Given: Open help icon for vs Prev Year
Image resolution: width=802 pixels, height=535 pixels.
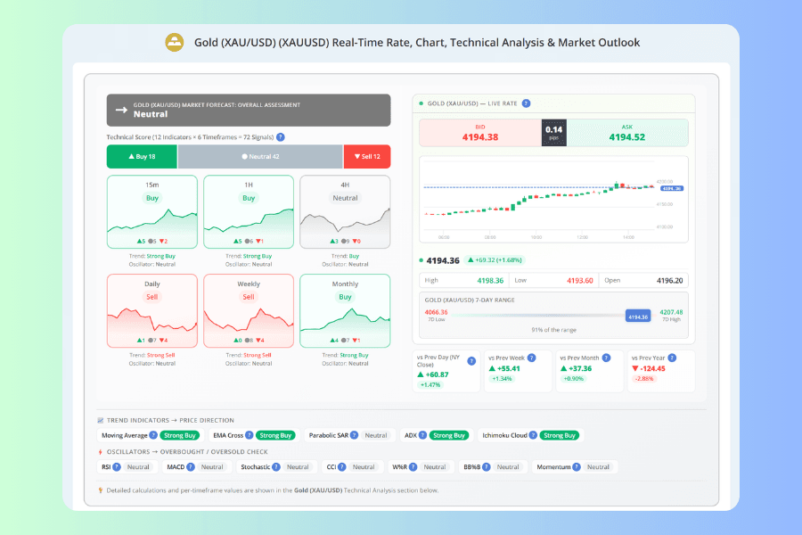Looking at the screenshot, I should coord(672,358).
